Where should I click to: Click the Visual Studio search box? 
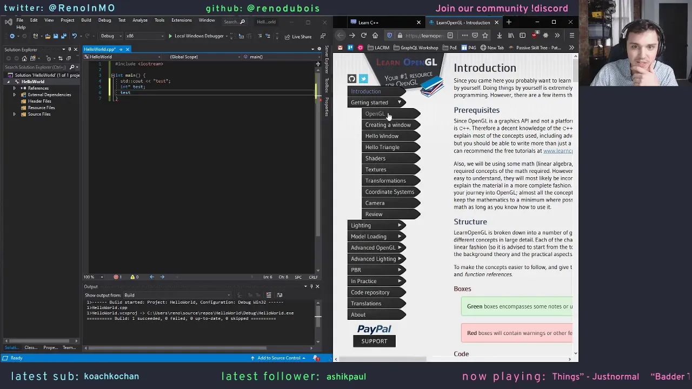pos(234,22)
